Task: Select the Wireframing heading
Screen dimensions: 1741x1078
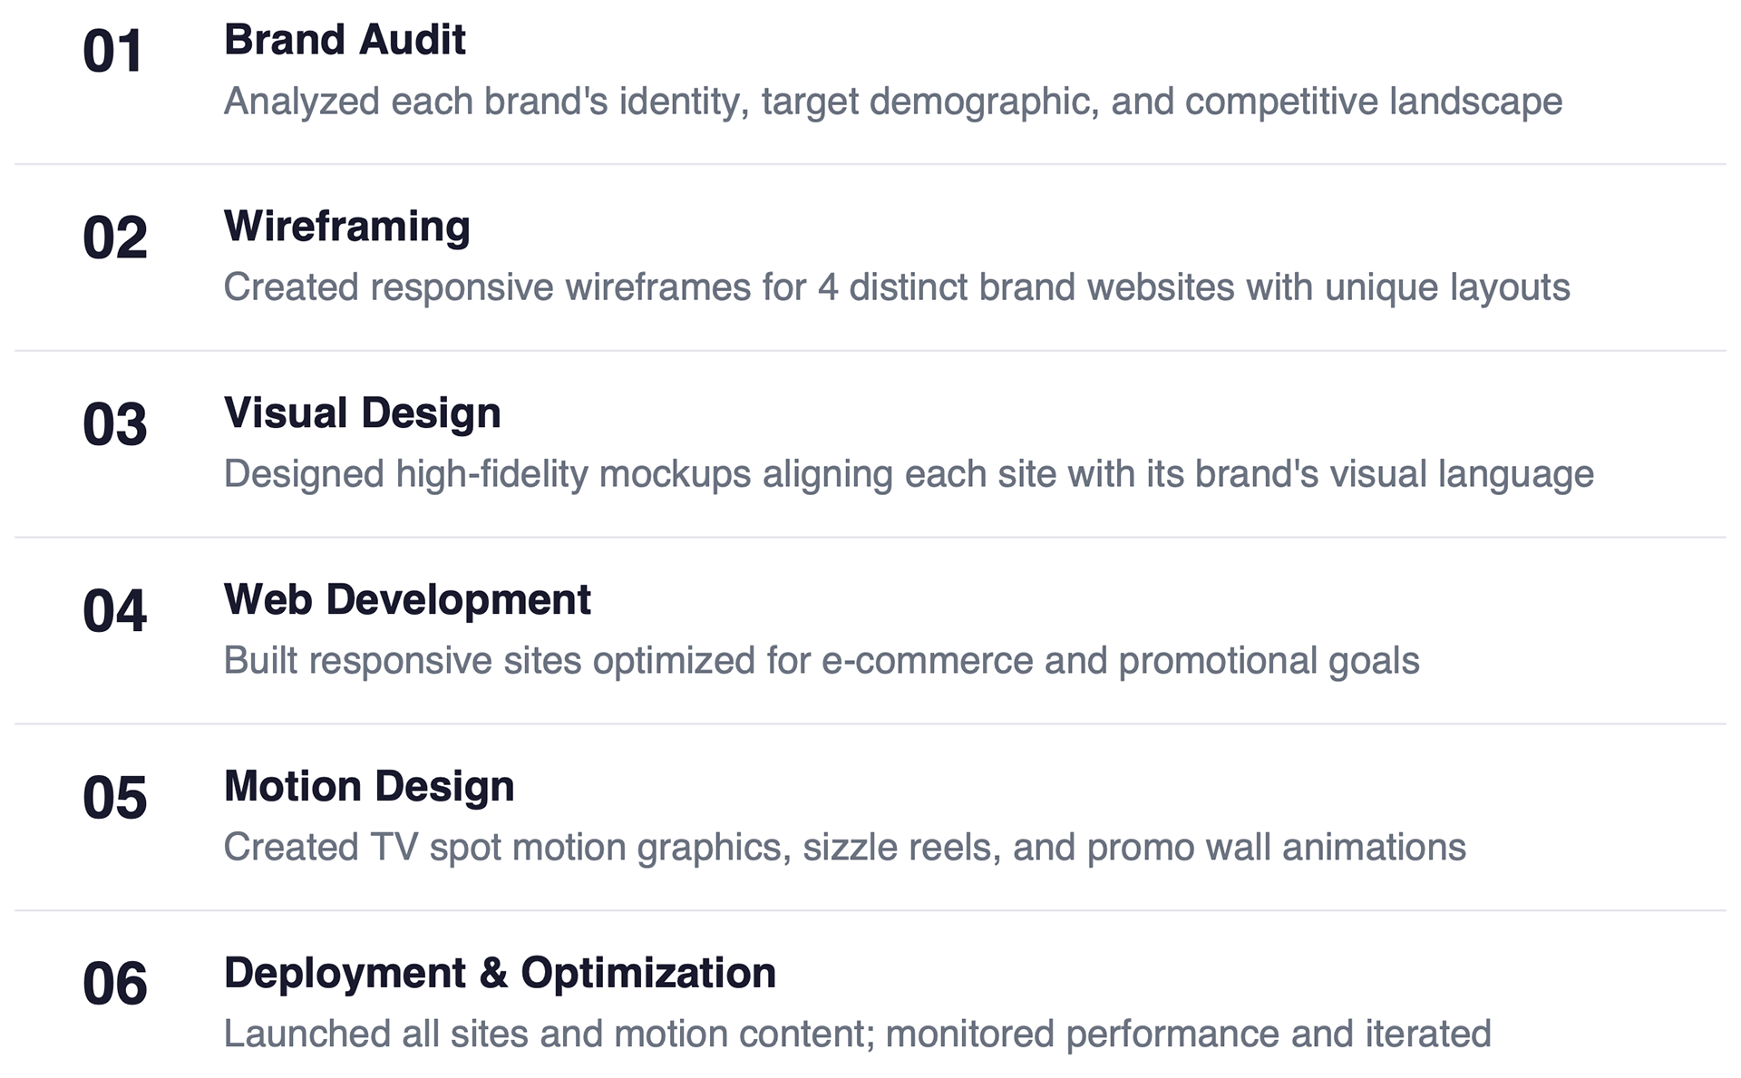Action: [x=346, y=227]
